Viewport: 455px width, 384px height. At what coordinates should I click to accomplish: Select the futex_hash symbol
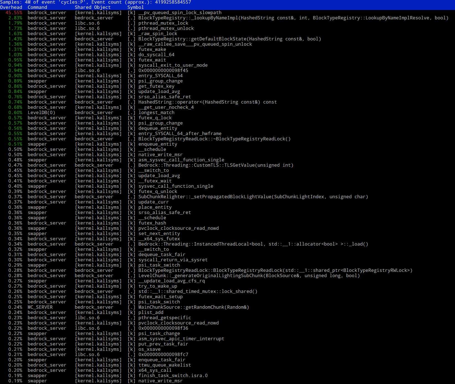coord(152,223)
